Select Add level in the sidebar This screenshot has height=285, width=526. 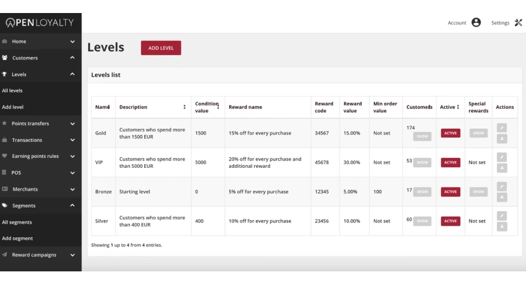tap(12, 107)
